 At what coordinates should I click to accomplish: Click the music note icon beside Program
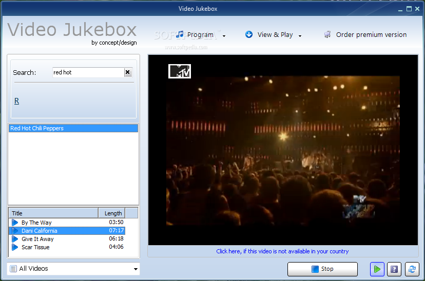(x=180, y=34)
